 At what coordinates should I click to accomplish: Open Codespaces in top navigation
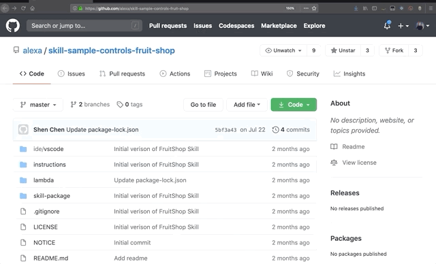pyautogui.click(x=236, y=26)
